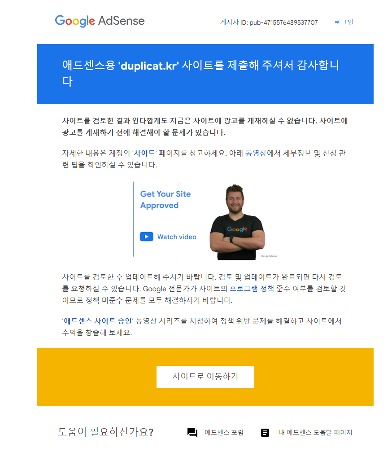The width and height of the screenshot is (392, 452).
Task: Click the Google AdSense logo
Action: (100, 21)
